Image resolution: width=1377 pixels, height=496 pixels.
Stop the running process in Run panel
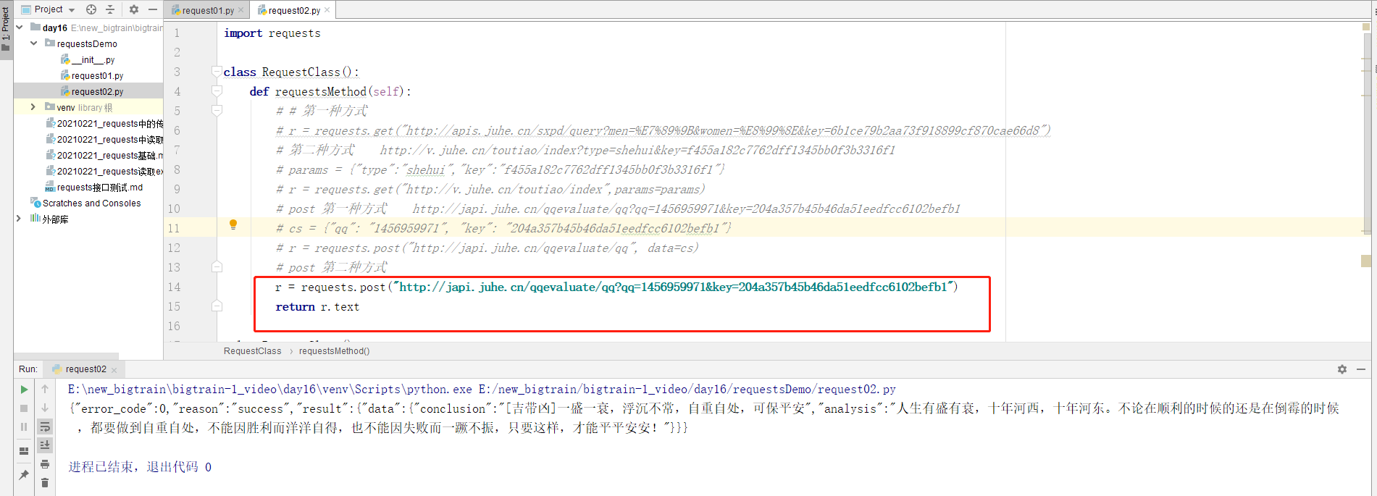[24, 408]
